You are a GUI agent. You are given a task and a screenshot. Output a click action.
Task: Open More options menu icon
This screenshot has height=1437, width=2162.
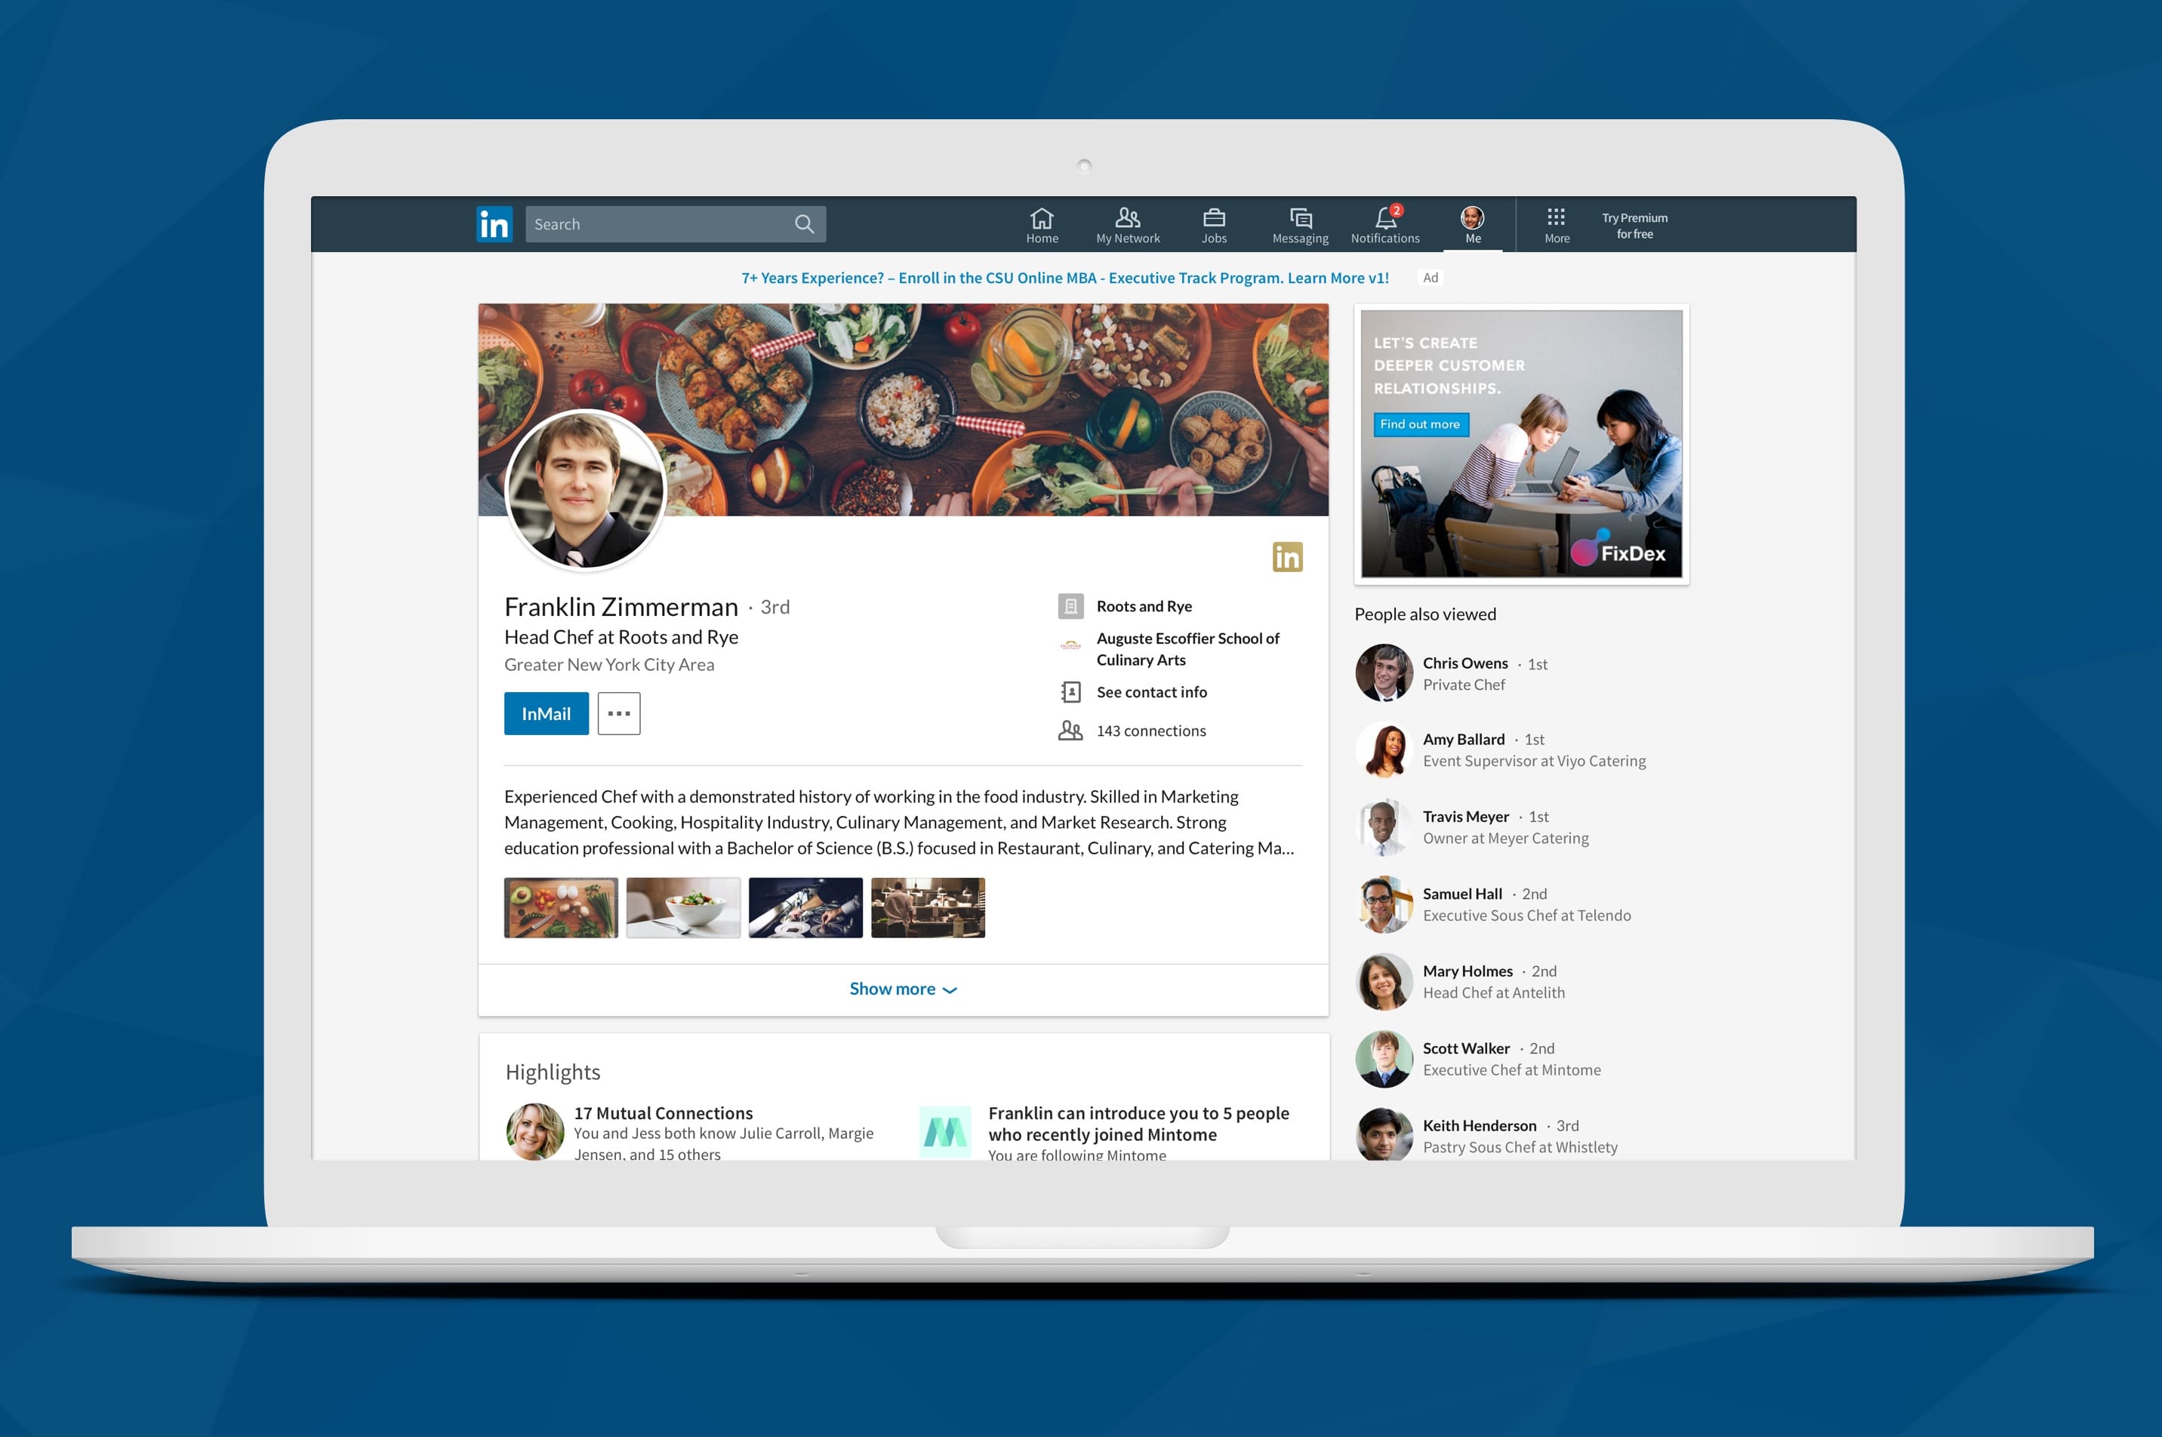click(617, 714)
